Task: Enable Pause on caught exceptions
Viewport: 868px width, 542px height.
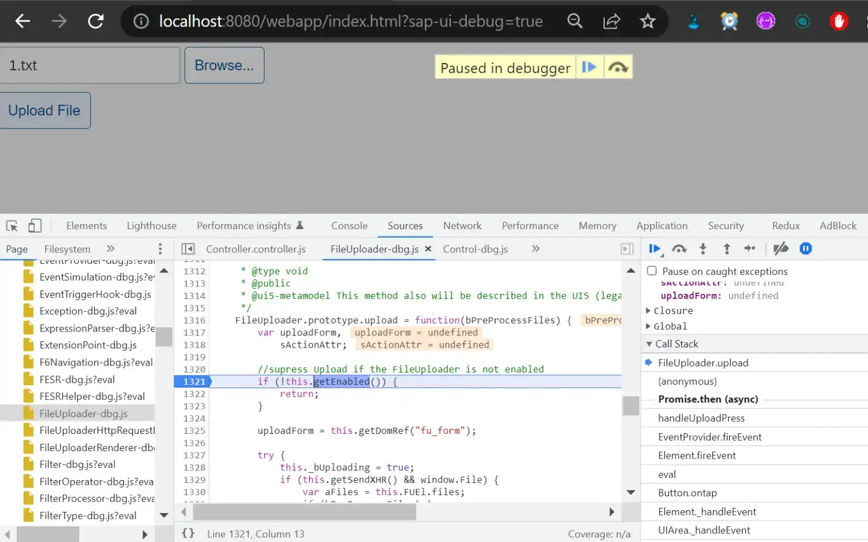Action: pyautogui.click(x=652, y=271)
